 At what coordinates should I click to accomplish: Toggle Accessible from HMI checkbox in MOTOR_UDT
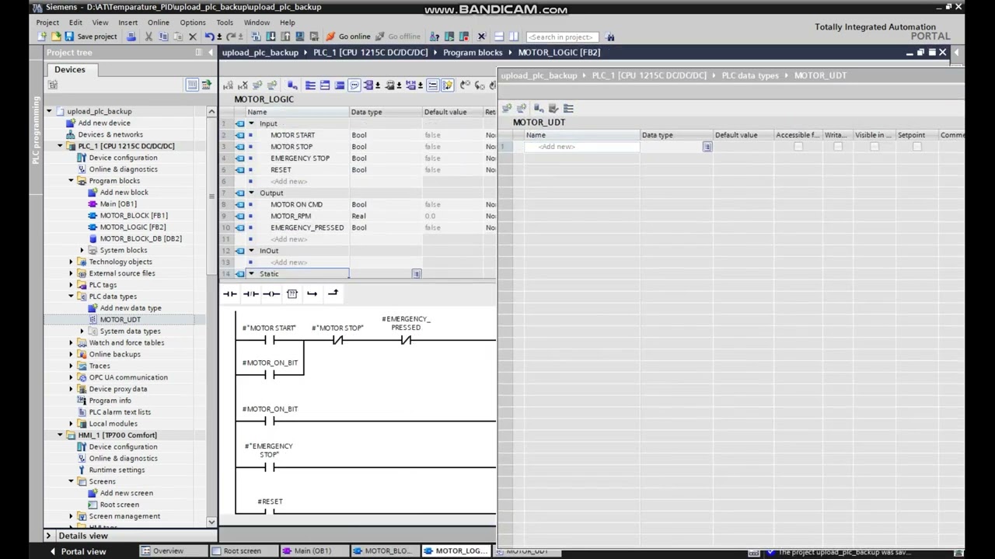[x=798, y=147]
